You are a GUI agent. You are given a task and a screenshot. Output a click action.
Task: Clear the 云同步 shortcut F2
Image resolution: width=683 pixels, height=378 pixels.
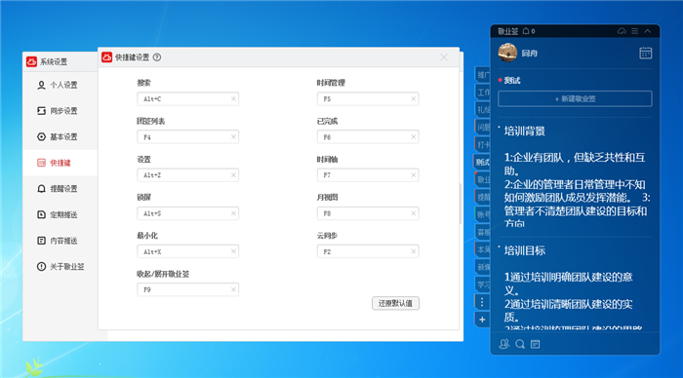(414, 251)
